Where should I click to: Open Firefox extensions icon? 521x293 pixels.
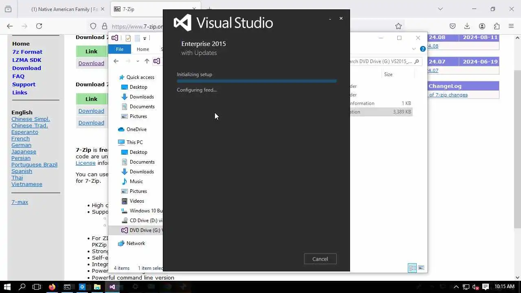[x=497, y=26]
